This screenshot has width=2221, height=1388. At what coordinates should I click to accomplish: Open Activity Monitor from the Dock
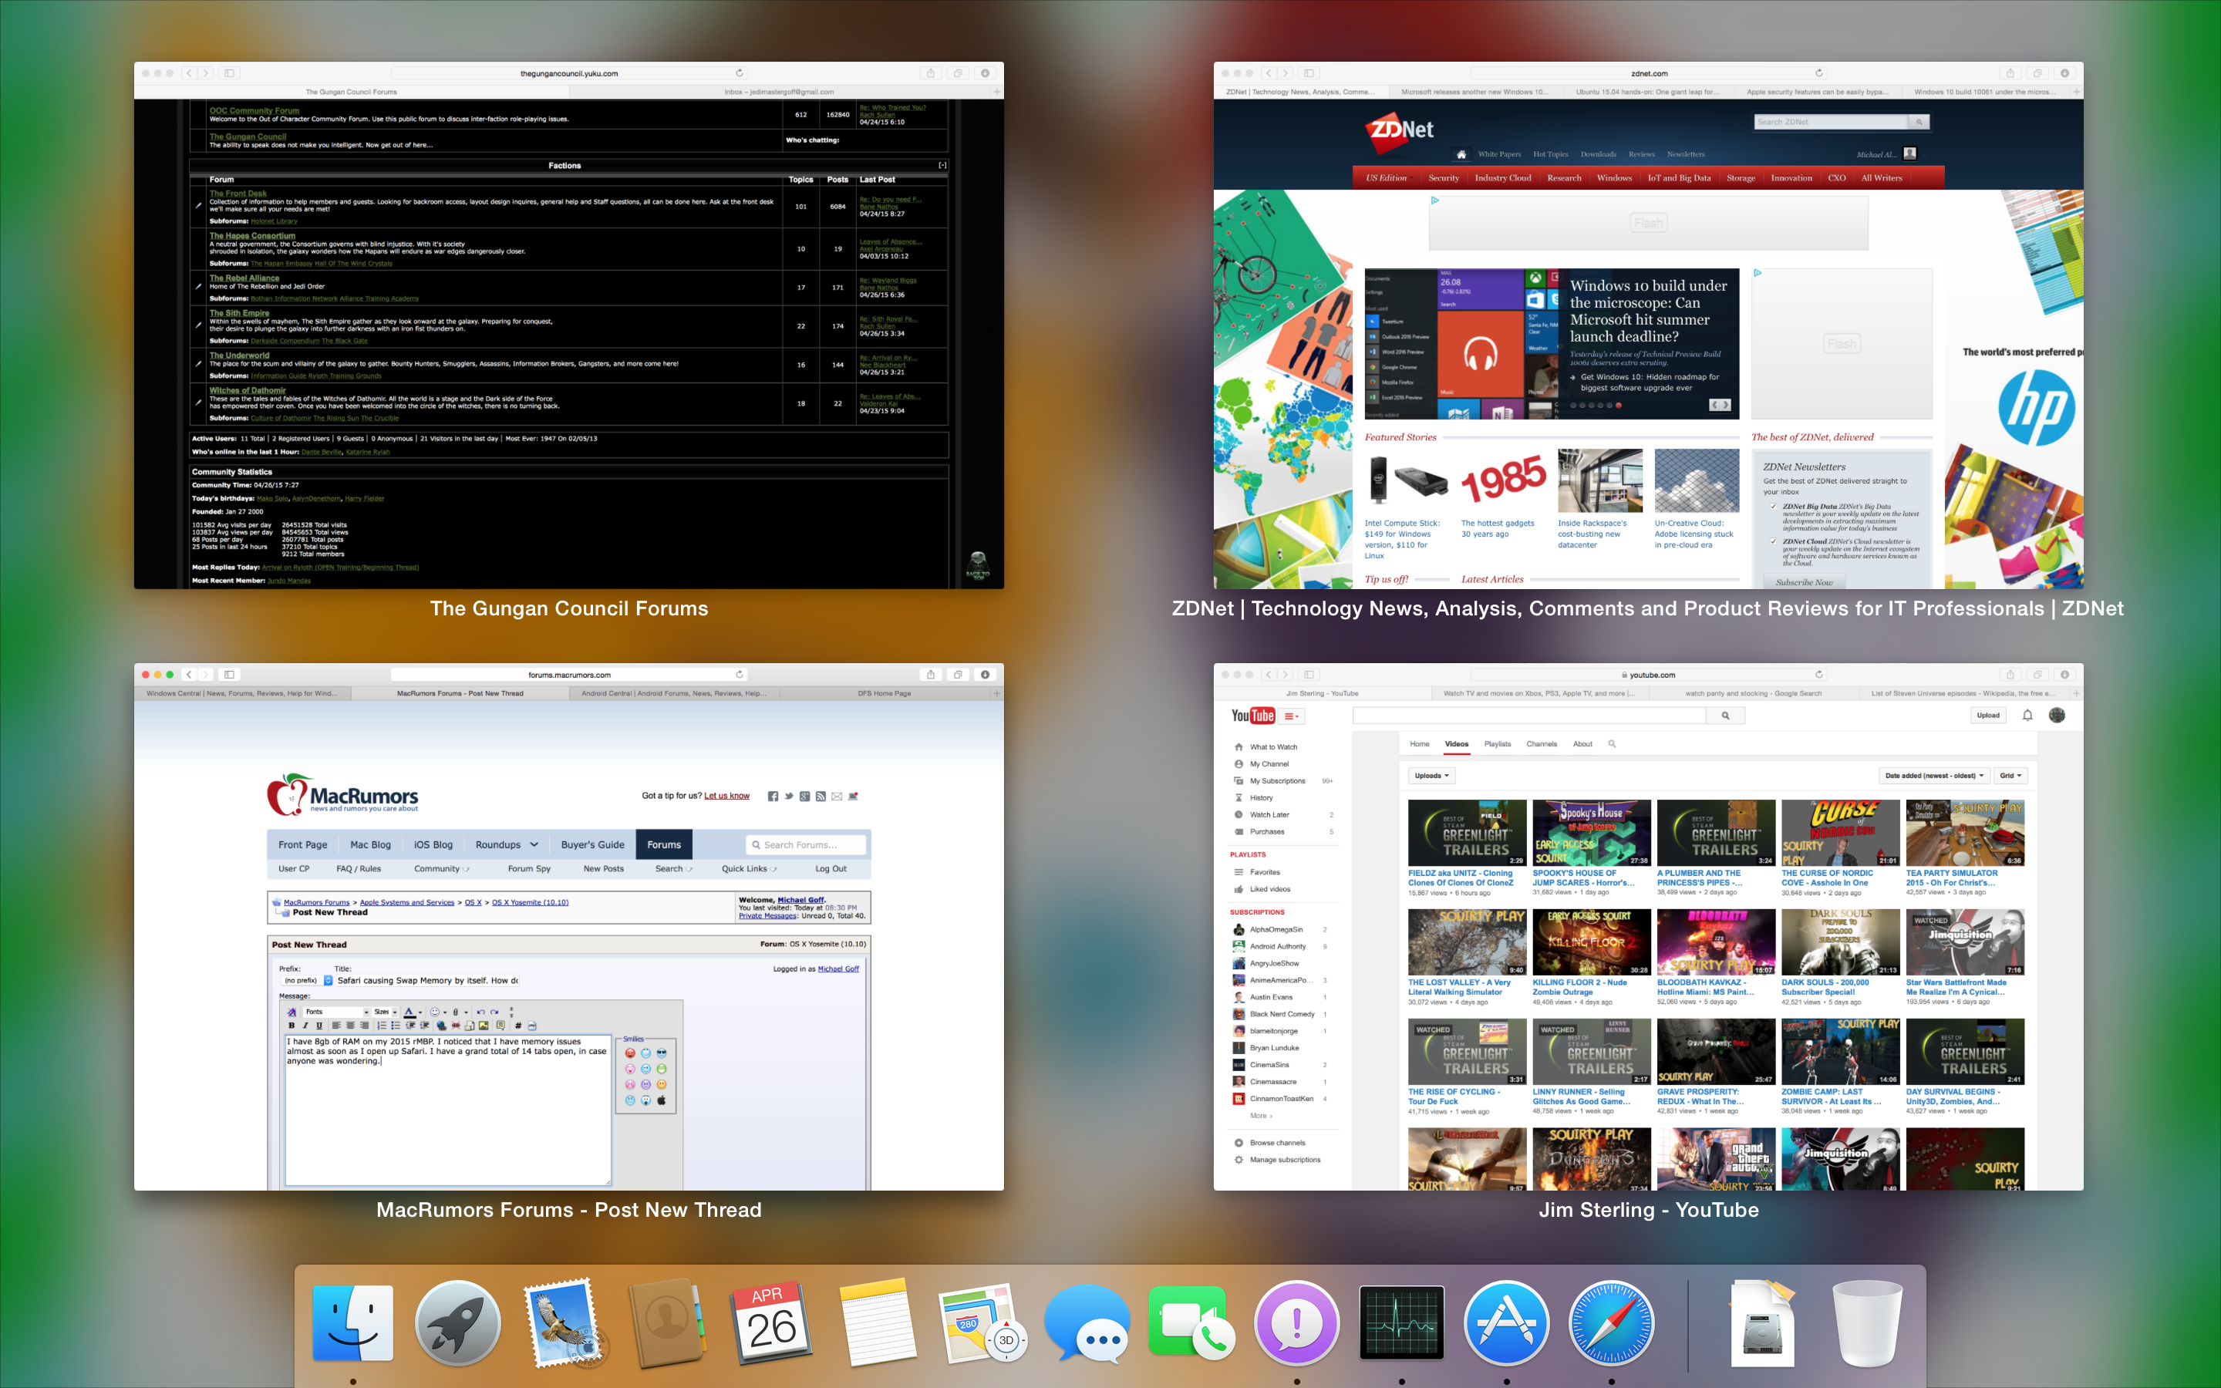point(1401,1322)
